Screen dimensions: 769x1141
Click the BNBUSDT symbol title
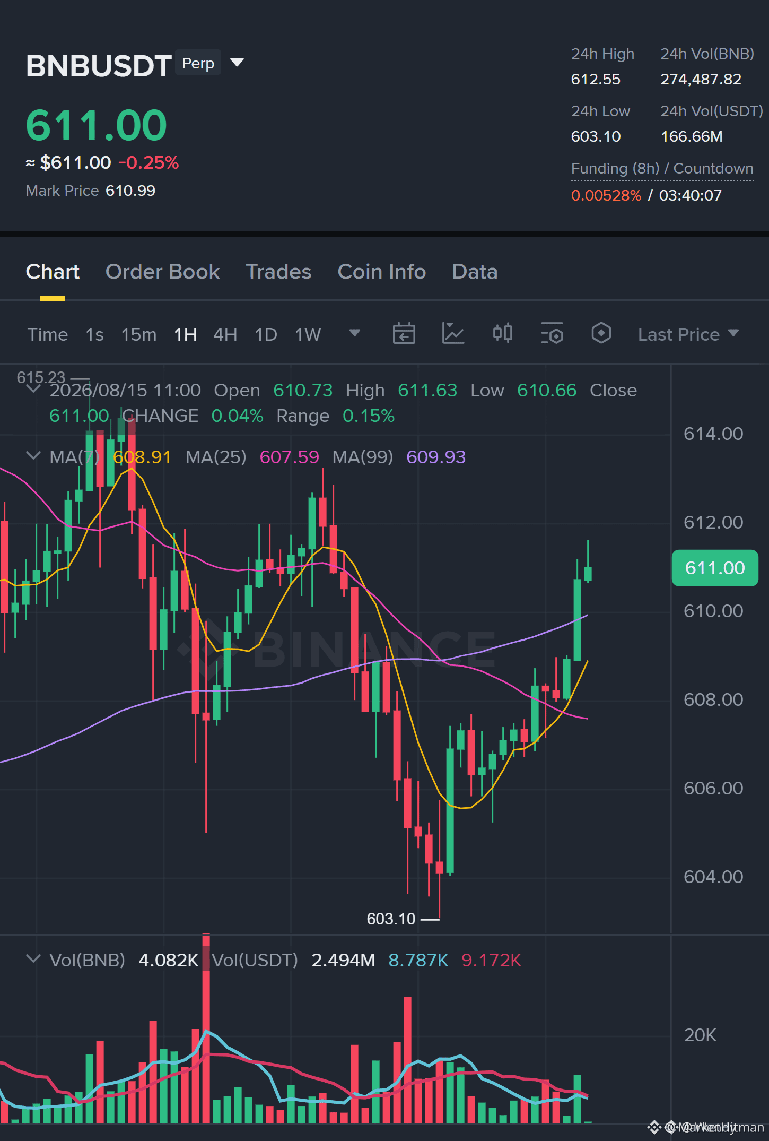click(x=99, y=66)
